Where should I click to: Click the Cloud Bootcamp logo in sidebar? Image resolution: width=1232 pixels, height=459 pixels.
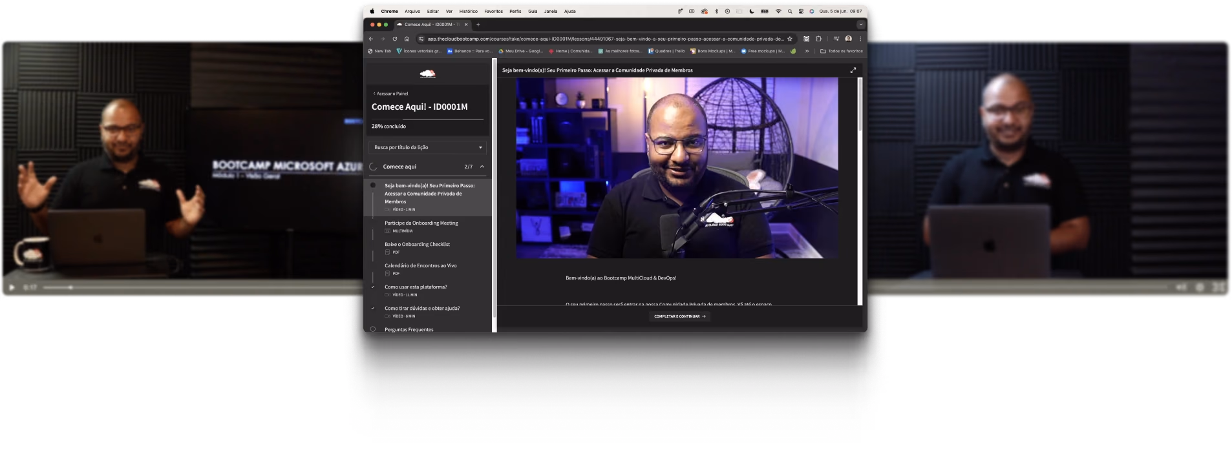click(x=427, y=74)
